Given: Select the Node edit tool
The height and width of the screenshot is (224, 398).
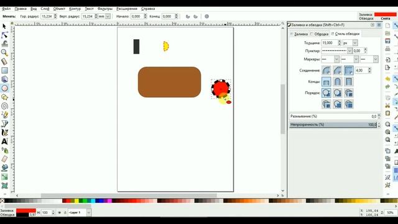Looking at the screenshot, I should 4,35.
